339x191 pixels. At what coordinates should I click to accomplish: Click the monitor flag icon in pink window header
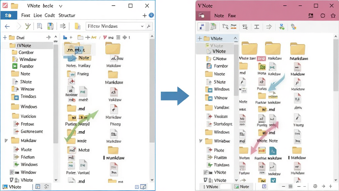(311, 16)
